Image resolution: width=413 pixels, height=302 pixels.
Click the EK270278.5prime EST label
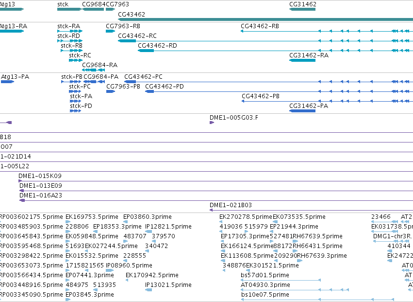pos(246,217)
